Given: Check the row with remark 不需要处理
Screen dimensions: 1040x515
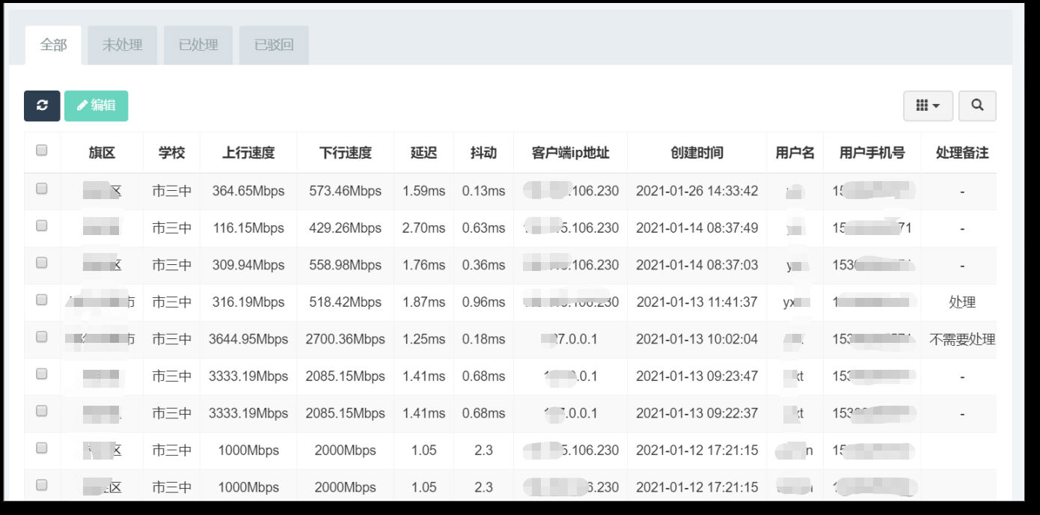Looking at the screenshot, I should [x=41, y=335].
